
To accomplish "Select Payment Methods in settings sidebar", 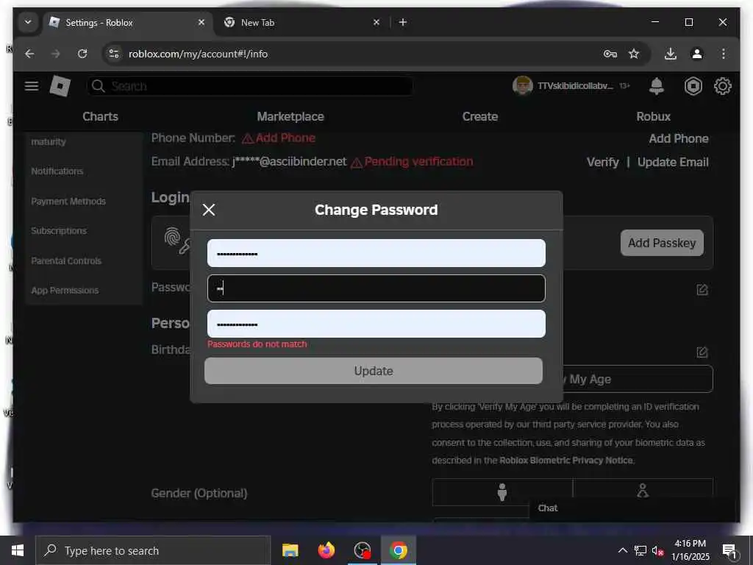I will pyautogui.click(x=68, y=202).
